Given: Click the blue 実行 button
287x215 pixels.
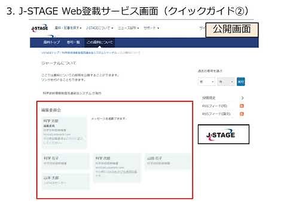Looking at the screenshot, I should coord(241,82).
